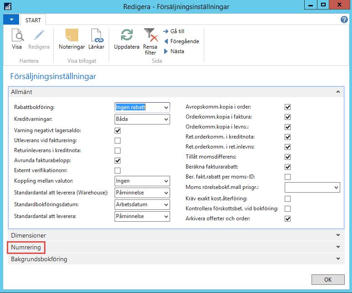
Task: Enable Utleverans vid fakturering checkbox
Action: [x=118, y=140]
